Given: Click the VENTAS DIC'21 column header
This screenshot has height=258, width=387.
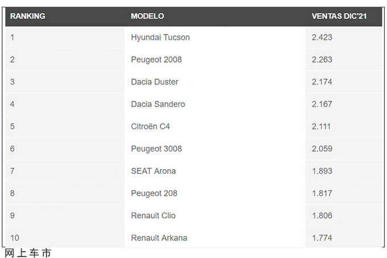Looking at the screenshot, I should tap(339, 17).
